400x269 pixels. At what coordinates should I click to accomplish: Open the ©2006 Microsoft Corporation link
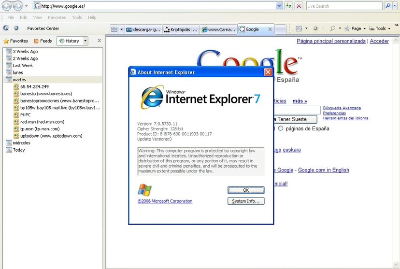[x=165, y=201]
